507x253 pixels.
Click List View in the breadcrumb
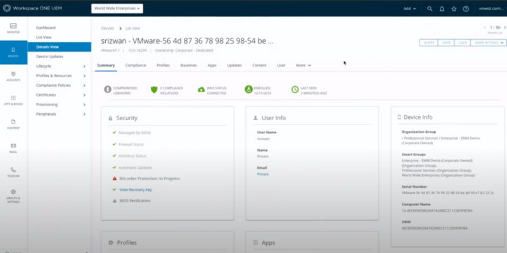point(132,28)
